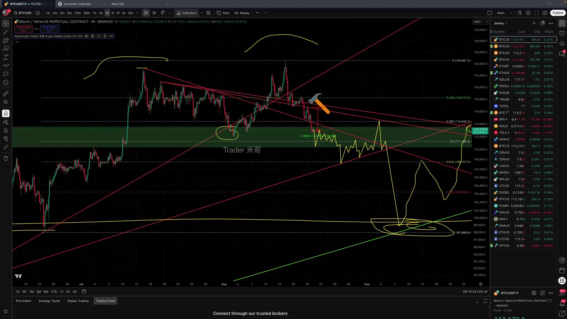
Task: Collapse the bottom trading panel
Action: (477, 301)
